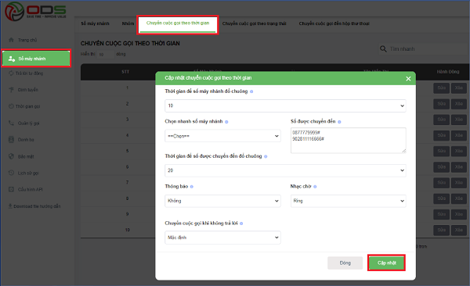Click the clock icon next to Thời gian gọi
The height and width of the screenshot is (286, 470).
coord(11,106)
